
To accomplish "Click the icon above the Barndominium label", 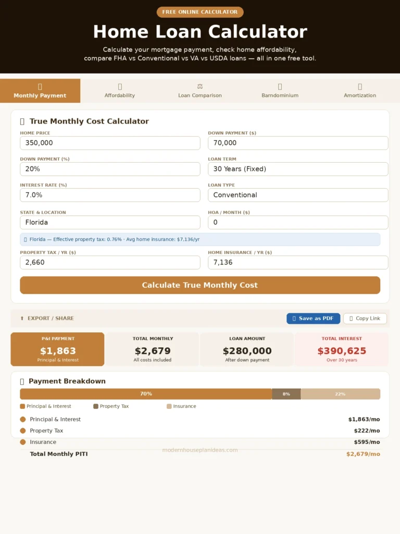I will (280, 87).
